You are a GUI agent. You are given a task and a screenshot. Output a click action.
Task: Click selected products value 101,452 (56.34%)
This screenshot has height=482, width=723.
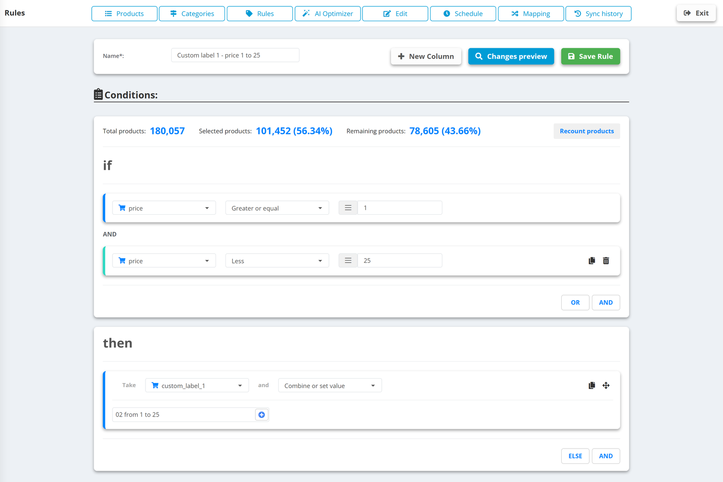pos(294,131)
